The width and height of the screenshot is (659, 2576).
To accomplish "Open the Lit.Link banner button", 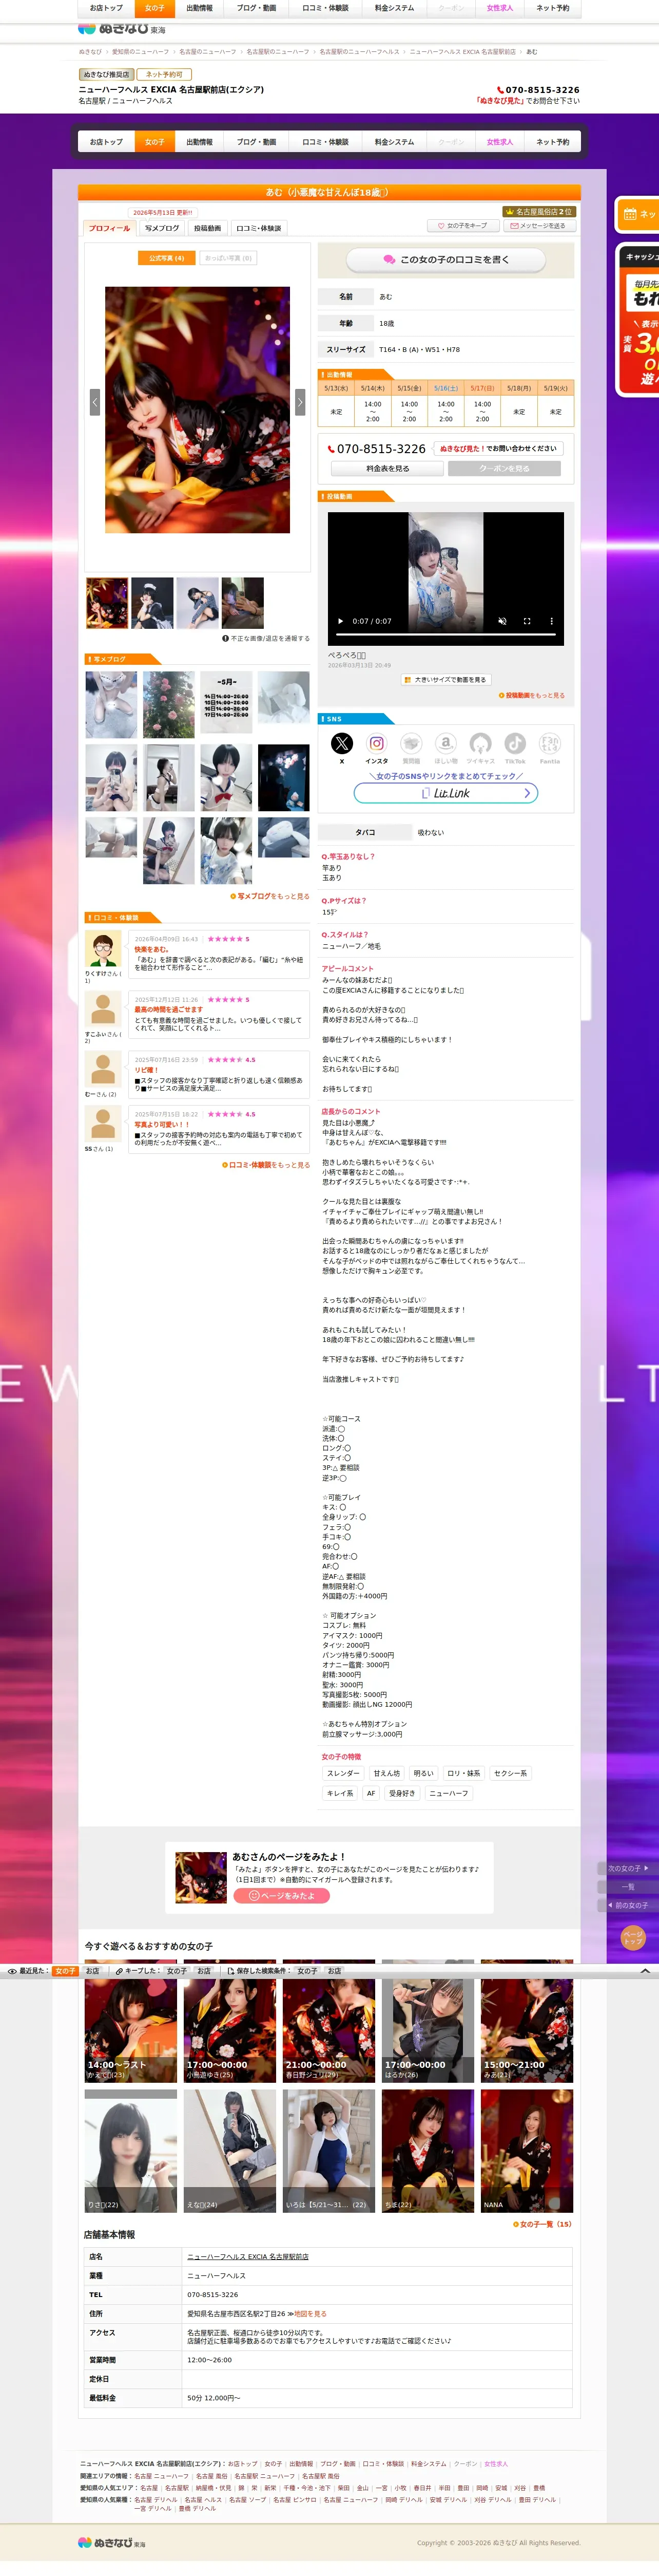I will tap(445, 793).
